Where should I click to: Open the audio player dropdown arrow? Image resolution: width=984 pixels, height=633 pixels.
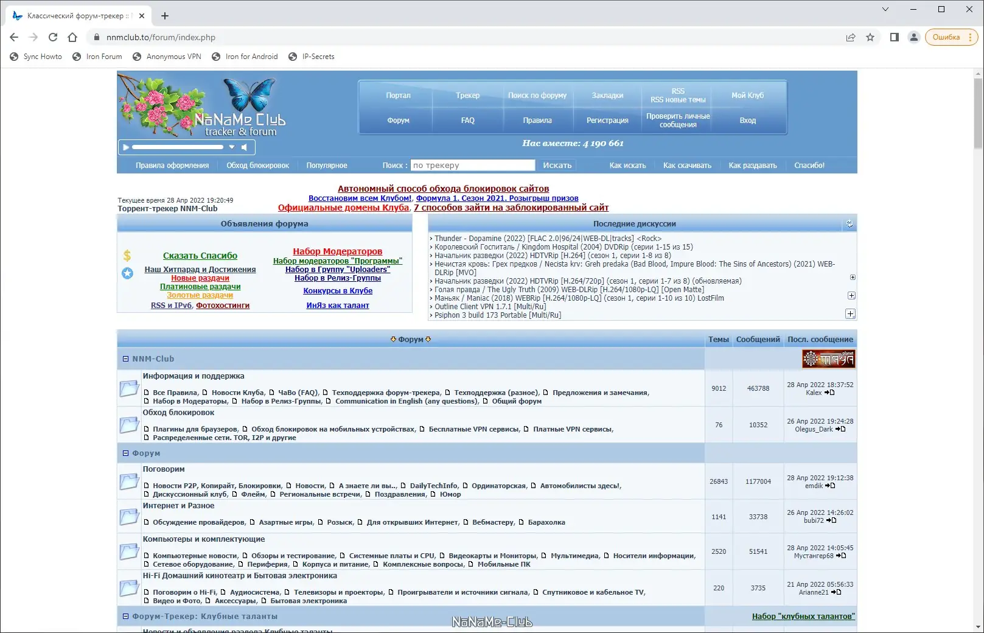click(x=231, y=147)
